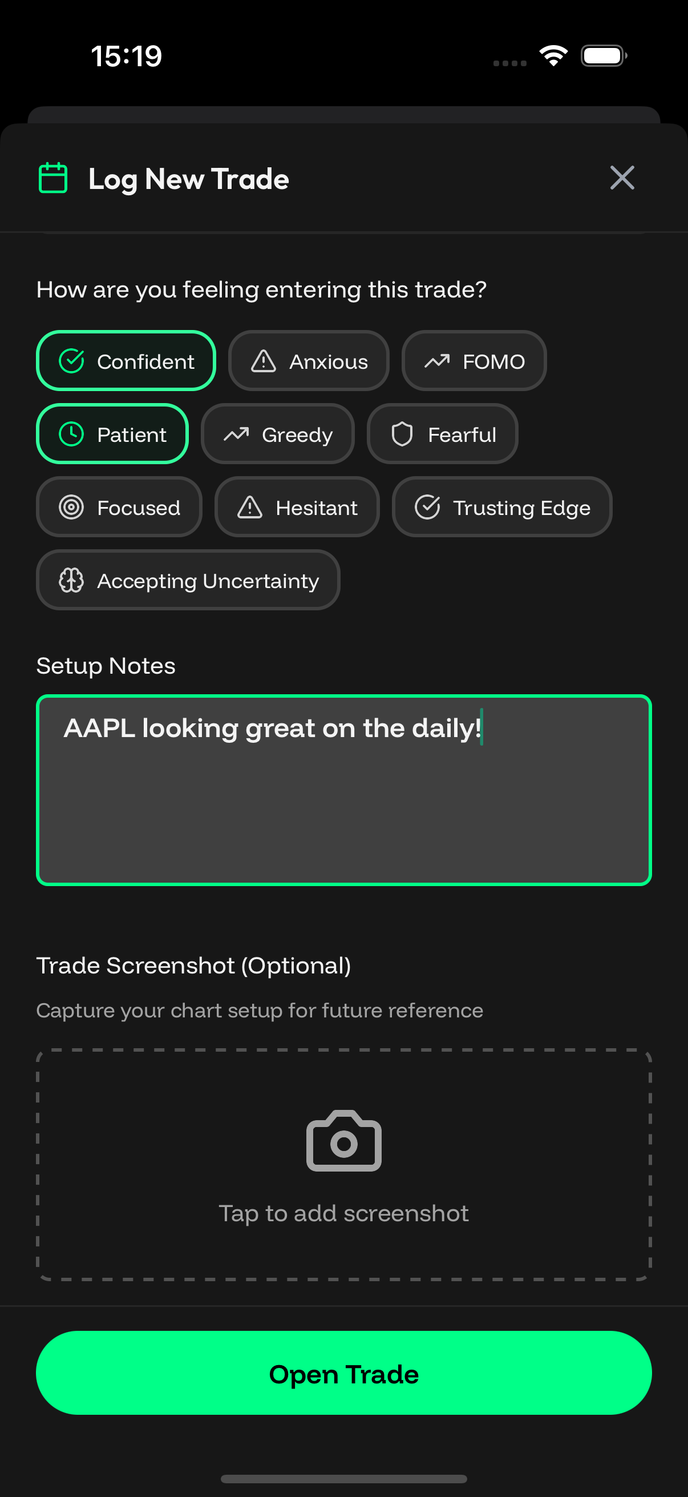This screenshot has height=1497, width=688.
Task: Tap to add screenshot text
Action: click(343, 1213)
